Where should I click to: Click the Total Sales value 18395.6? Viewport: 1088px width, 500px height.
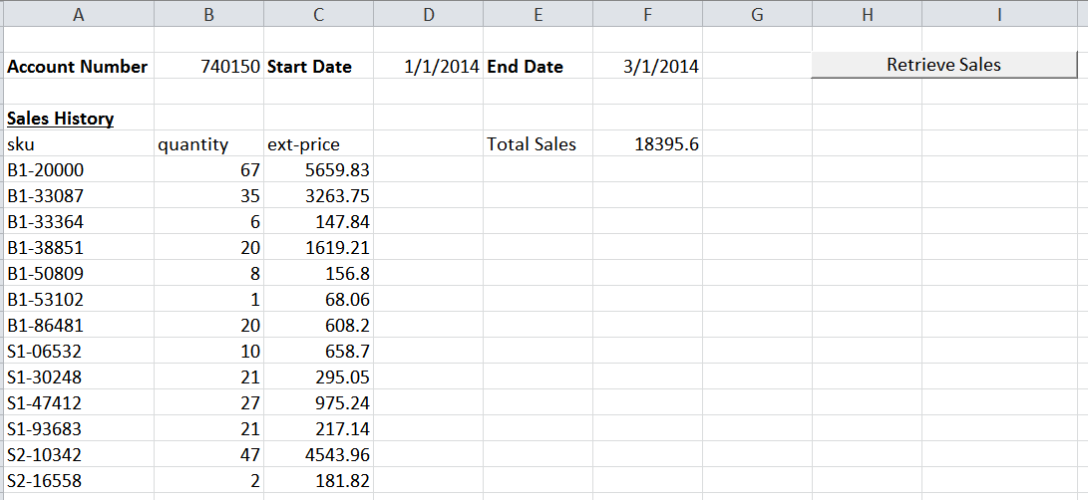[666, 144]
